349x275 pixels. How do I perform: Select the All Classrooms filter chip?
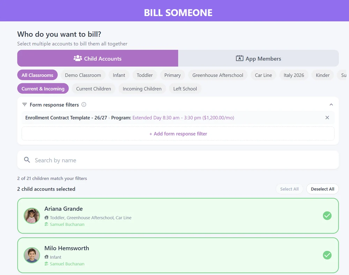[x=37, y=75]
